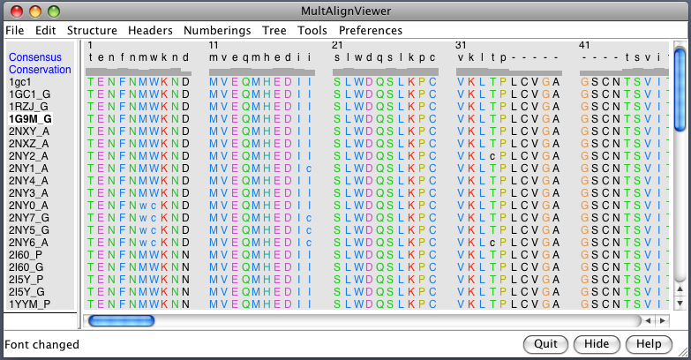Image resolution: width=691 pixels, height=360 pixels.
Task: Click the Hide button
Action: (x=597, y=344)
